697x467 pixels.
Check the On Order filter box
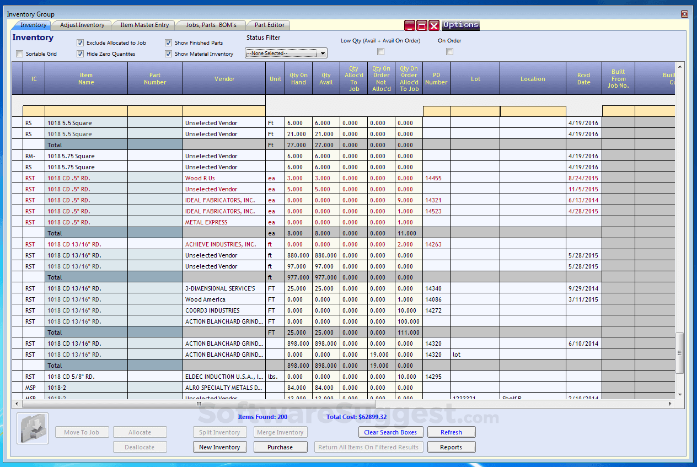[x=449, y=51]
